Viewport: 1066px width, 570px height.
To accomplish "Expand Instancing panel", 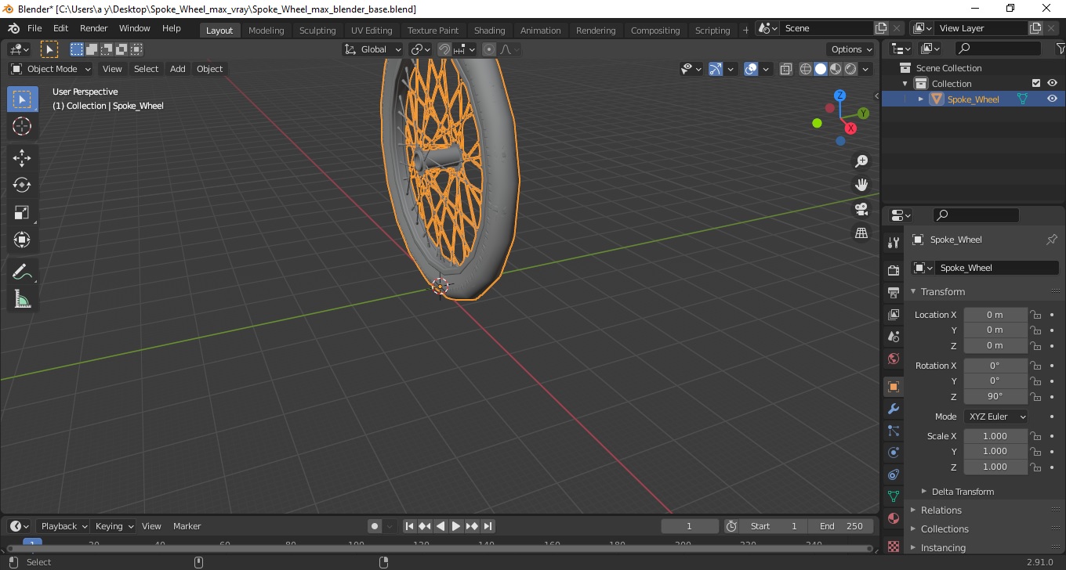I will pos(943,547).
